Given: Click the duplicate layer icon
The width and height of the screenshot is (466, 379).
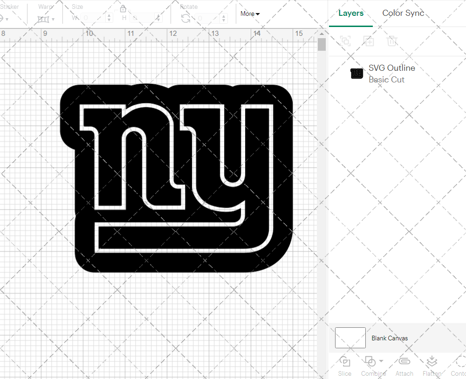Looking at the screenshot, I should (x=369, y=41).
